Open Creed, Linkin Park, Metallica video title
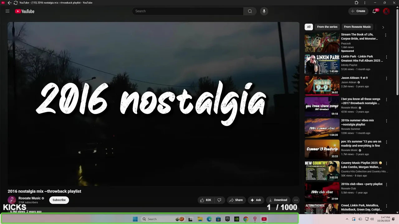 click(362, 208)
